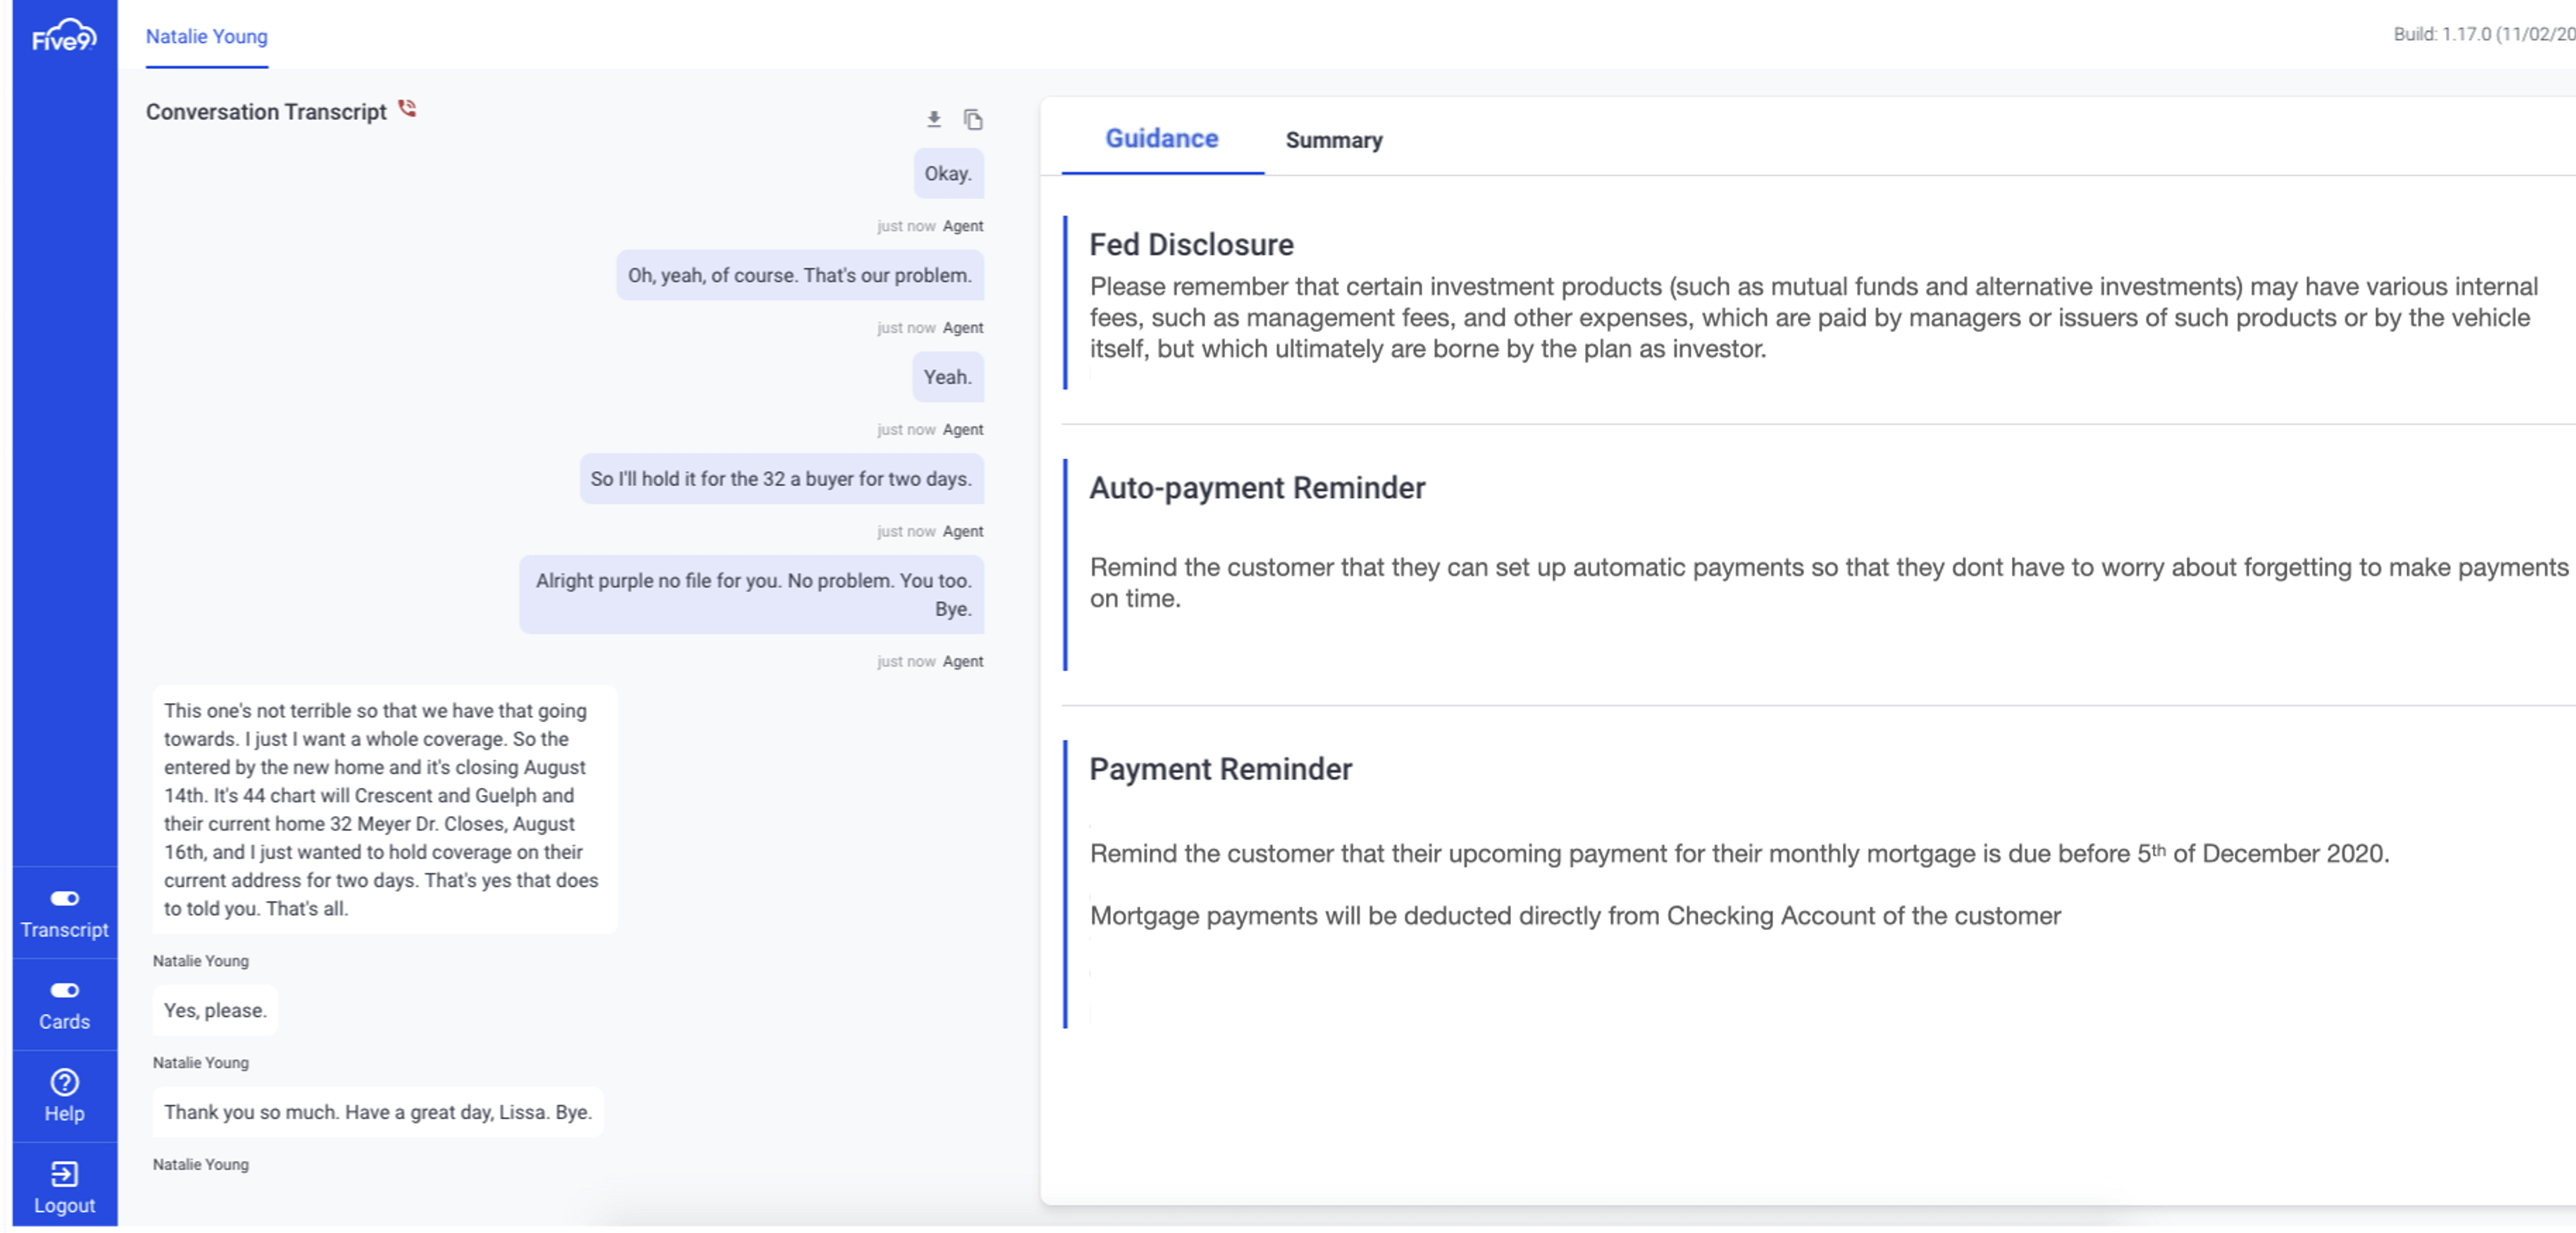
Task: Click the Help label text
Action: click(64, 1114)
